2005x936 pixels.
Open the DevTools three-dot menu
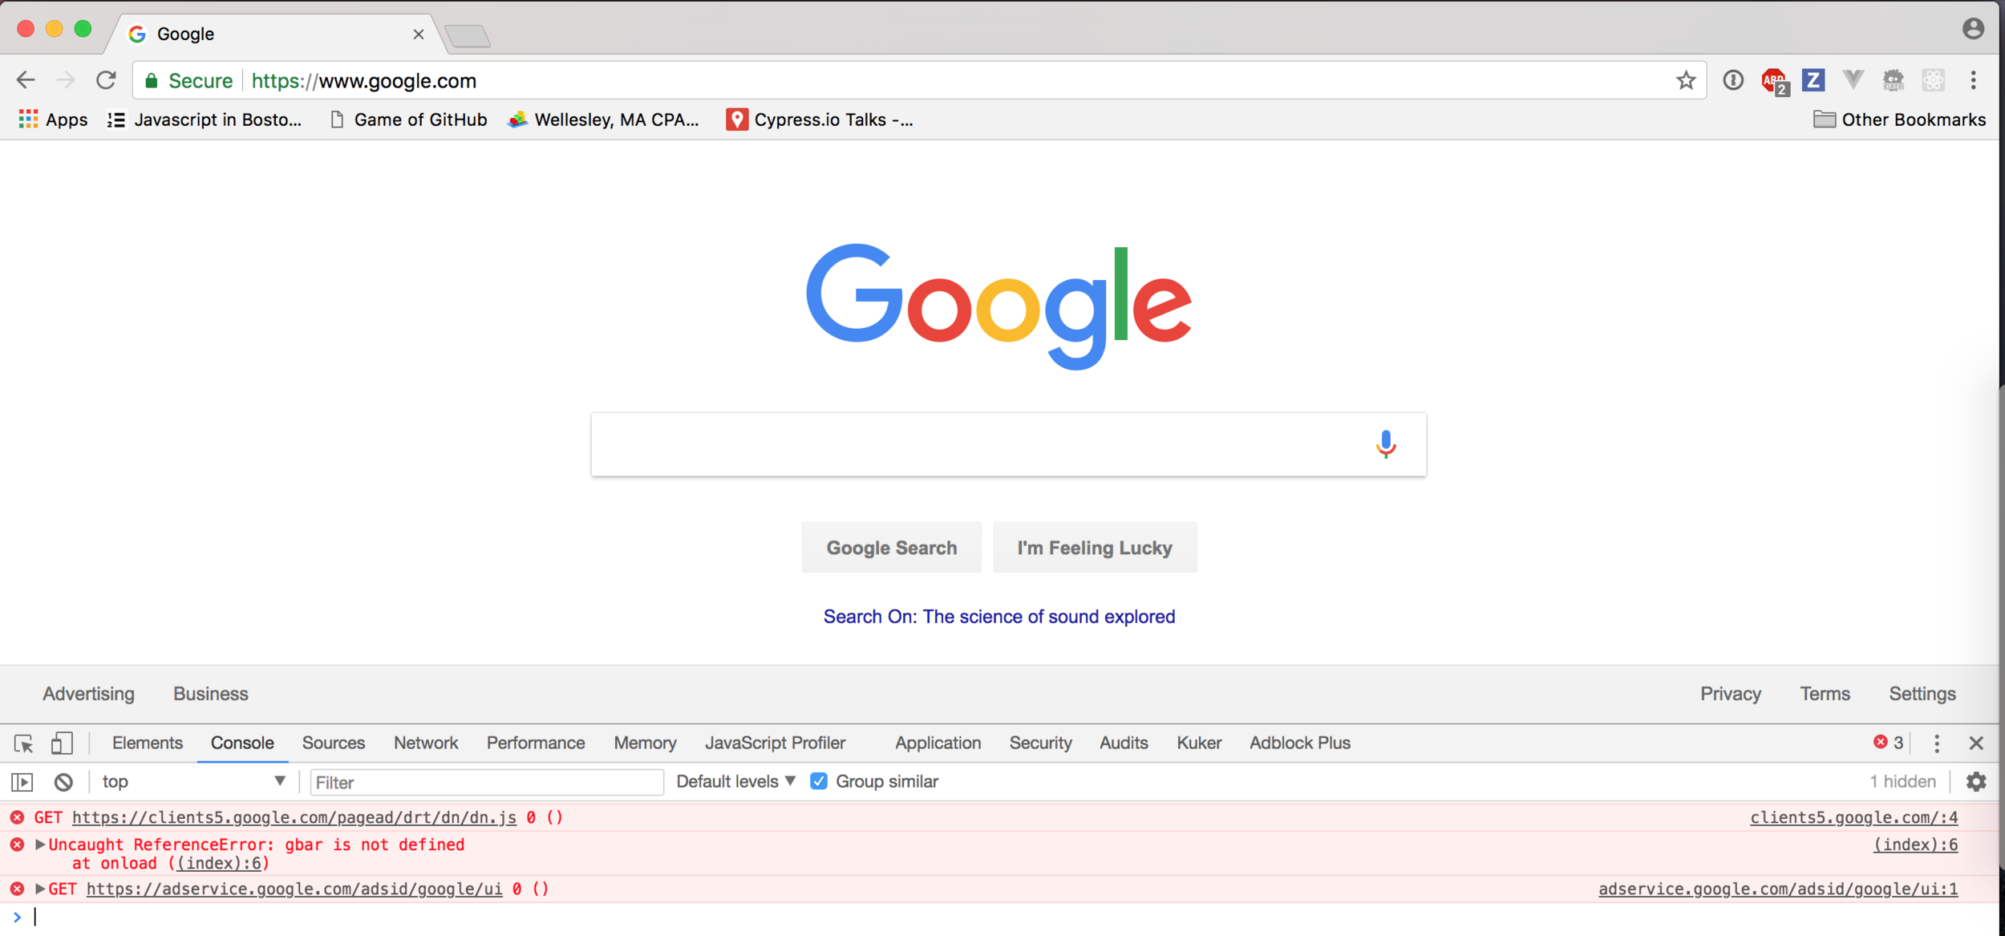point(1936,744)
